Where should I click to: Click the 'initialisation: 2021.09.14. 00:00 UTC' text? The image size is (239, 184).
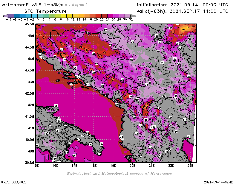(183, 5)
